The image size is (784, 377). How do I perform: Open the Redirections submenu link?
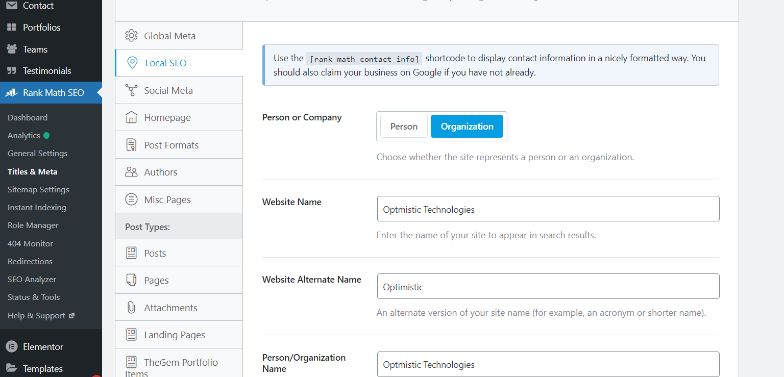[30, 261]
